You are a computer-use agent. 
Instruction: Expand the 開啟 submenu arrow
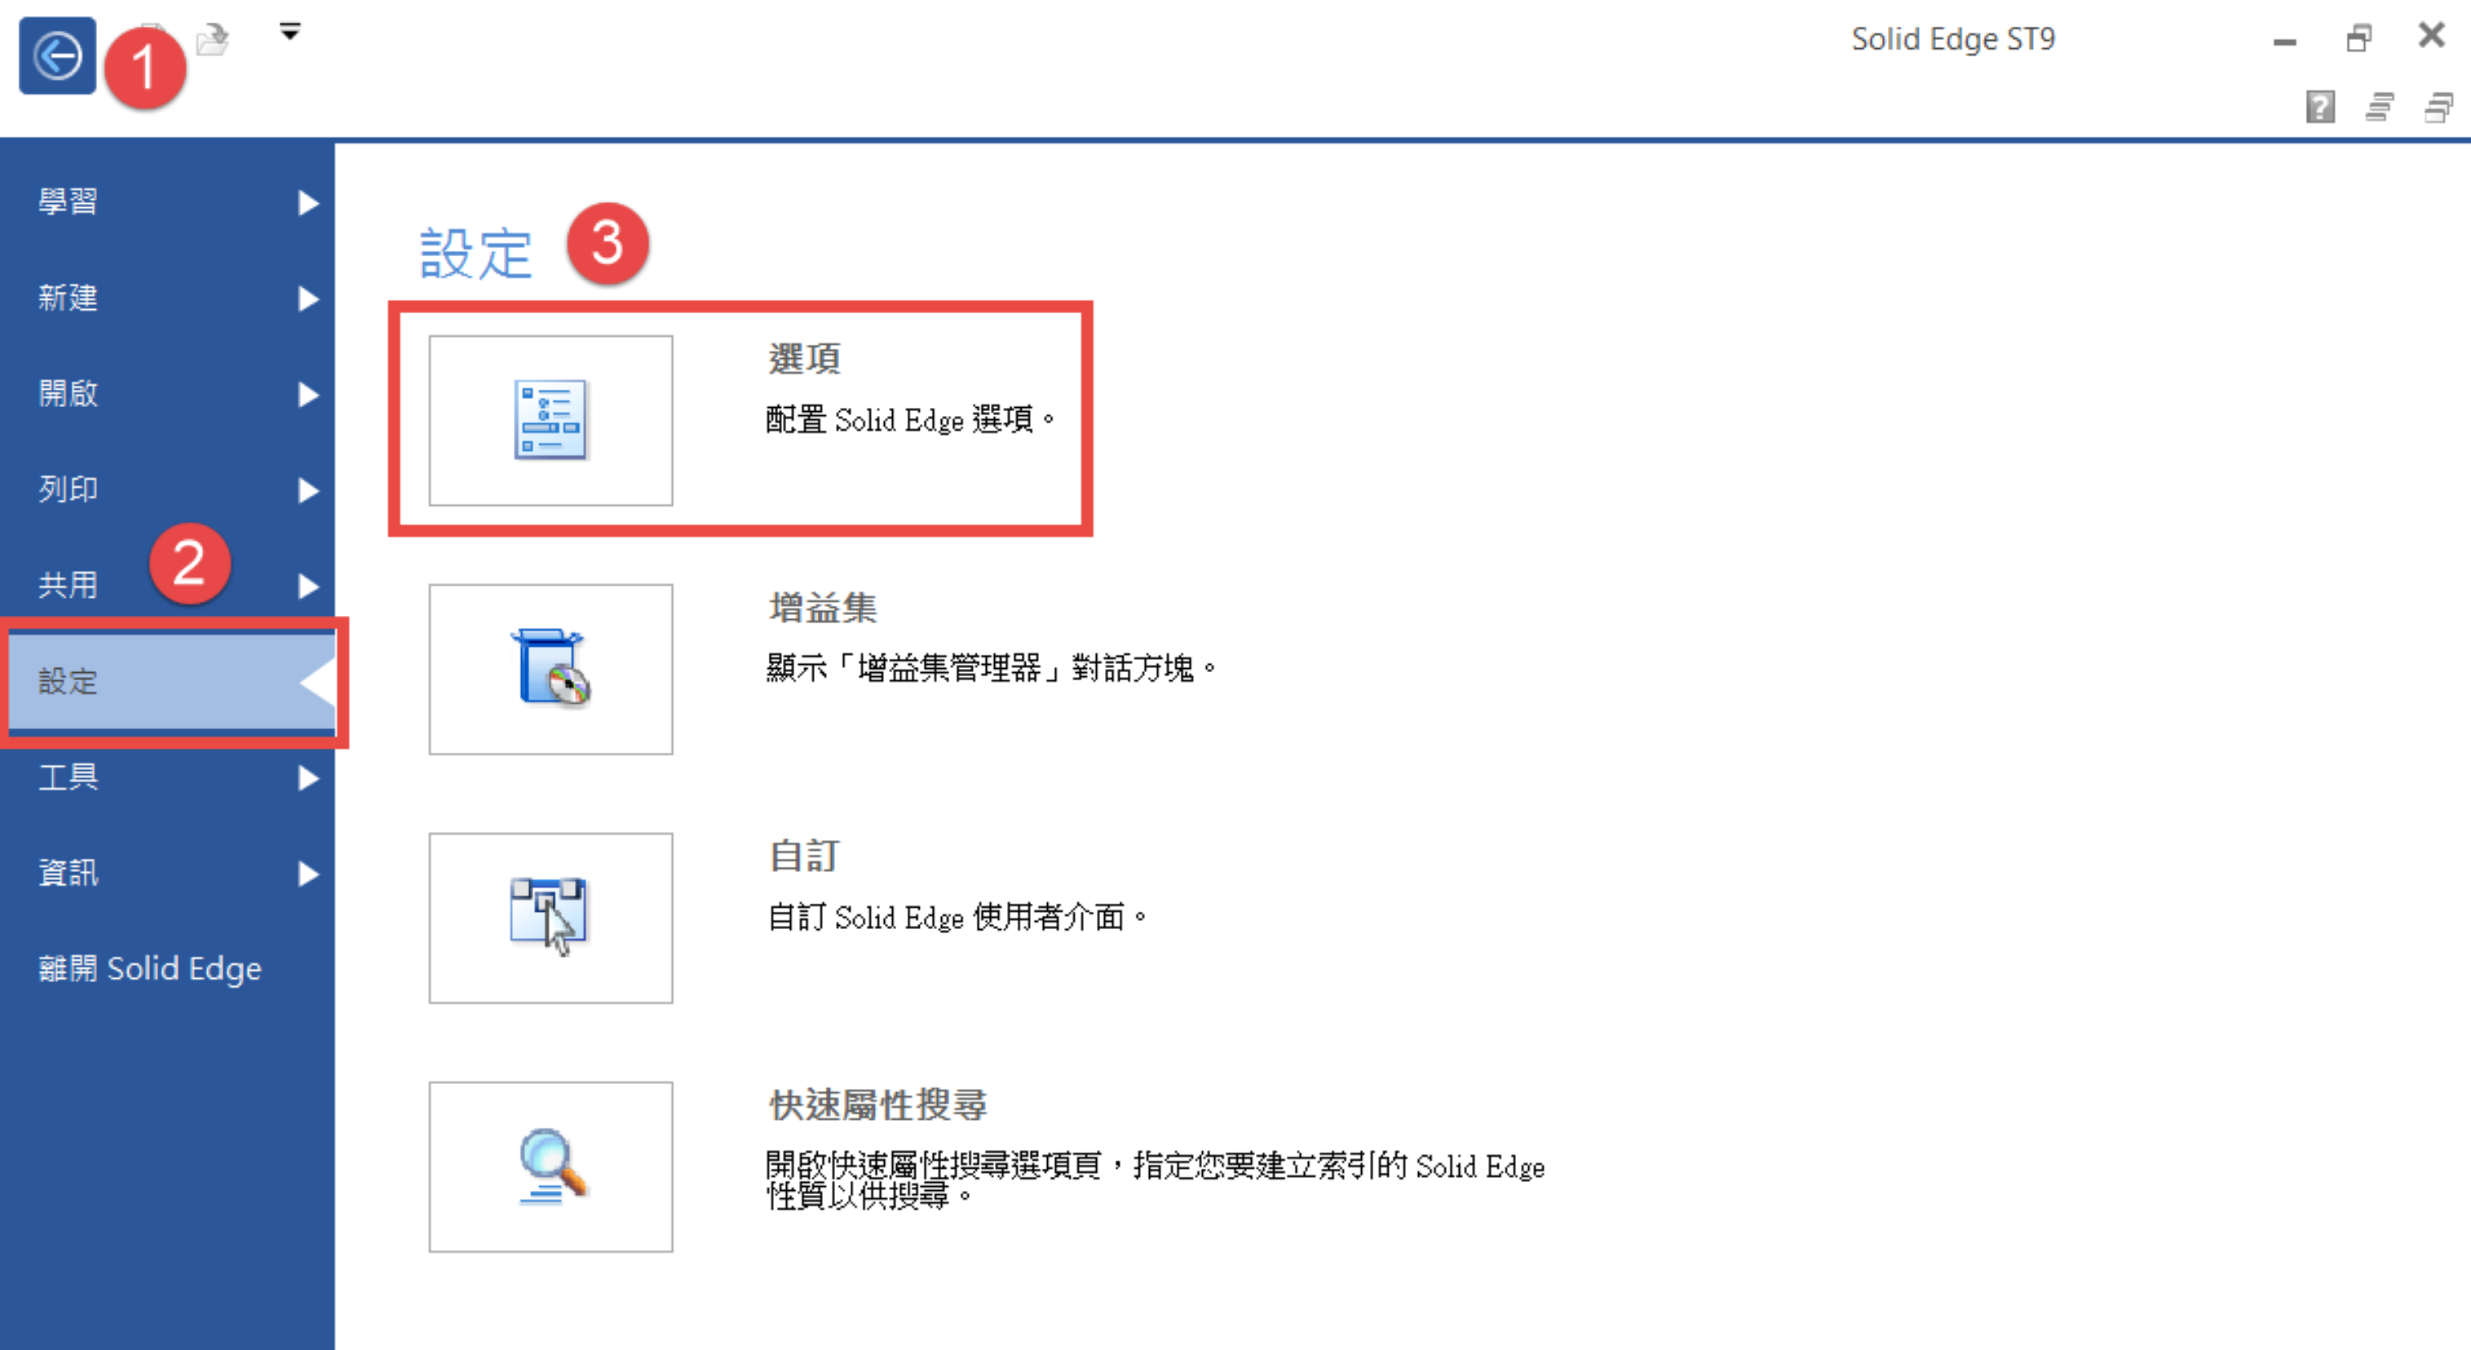click(x=308, y=394)
